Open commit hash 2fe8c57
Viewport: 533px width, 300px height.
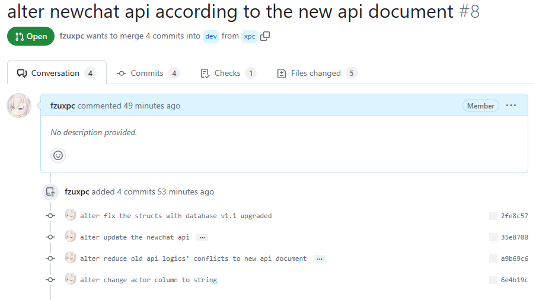point(514,216)
